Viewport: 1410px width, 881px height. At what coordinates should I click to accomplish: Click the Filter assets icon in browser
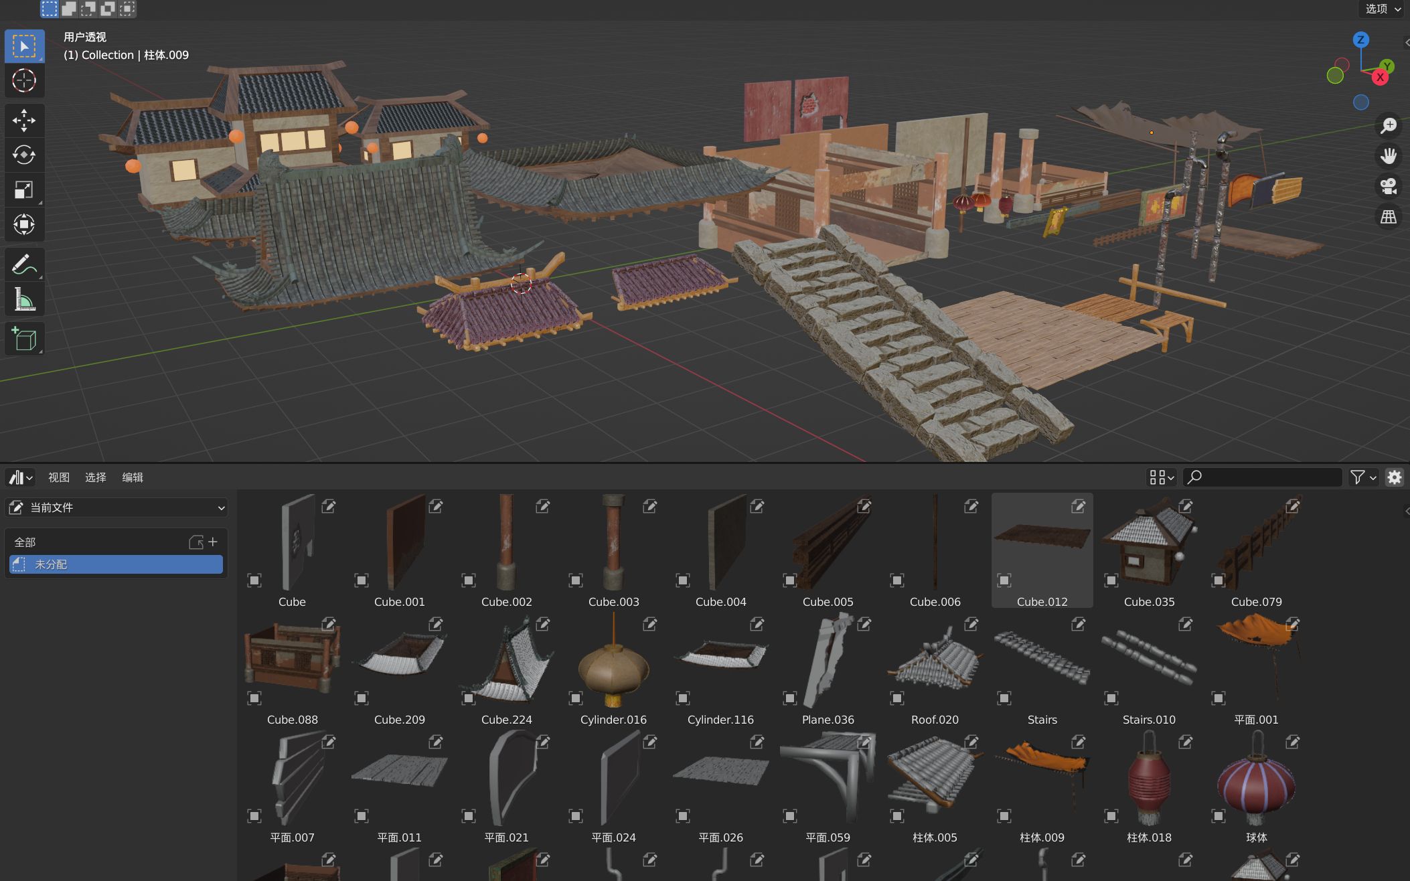click(1357, 477)
